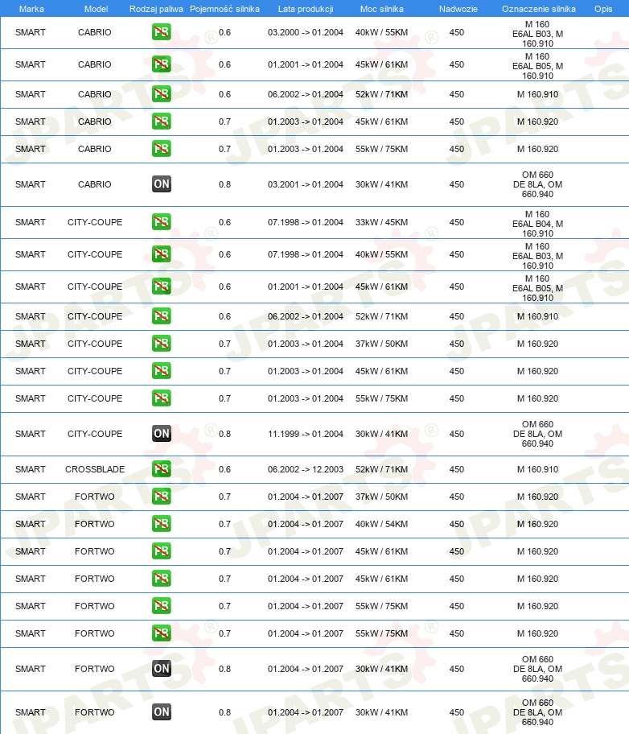This screenshot has width=629, height=734.
Task: Click M 160 E6AL B05 code in City-Coupe row
Action: click(x=538, y=288)
